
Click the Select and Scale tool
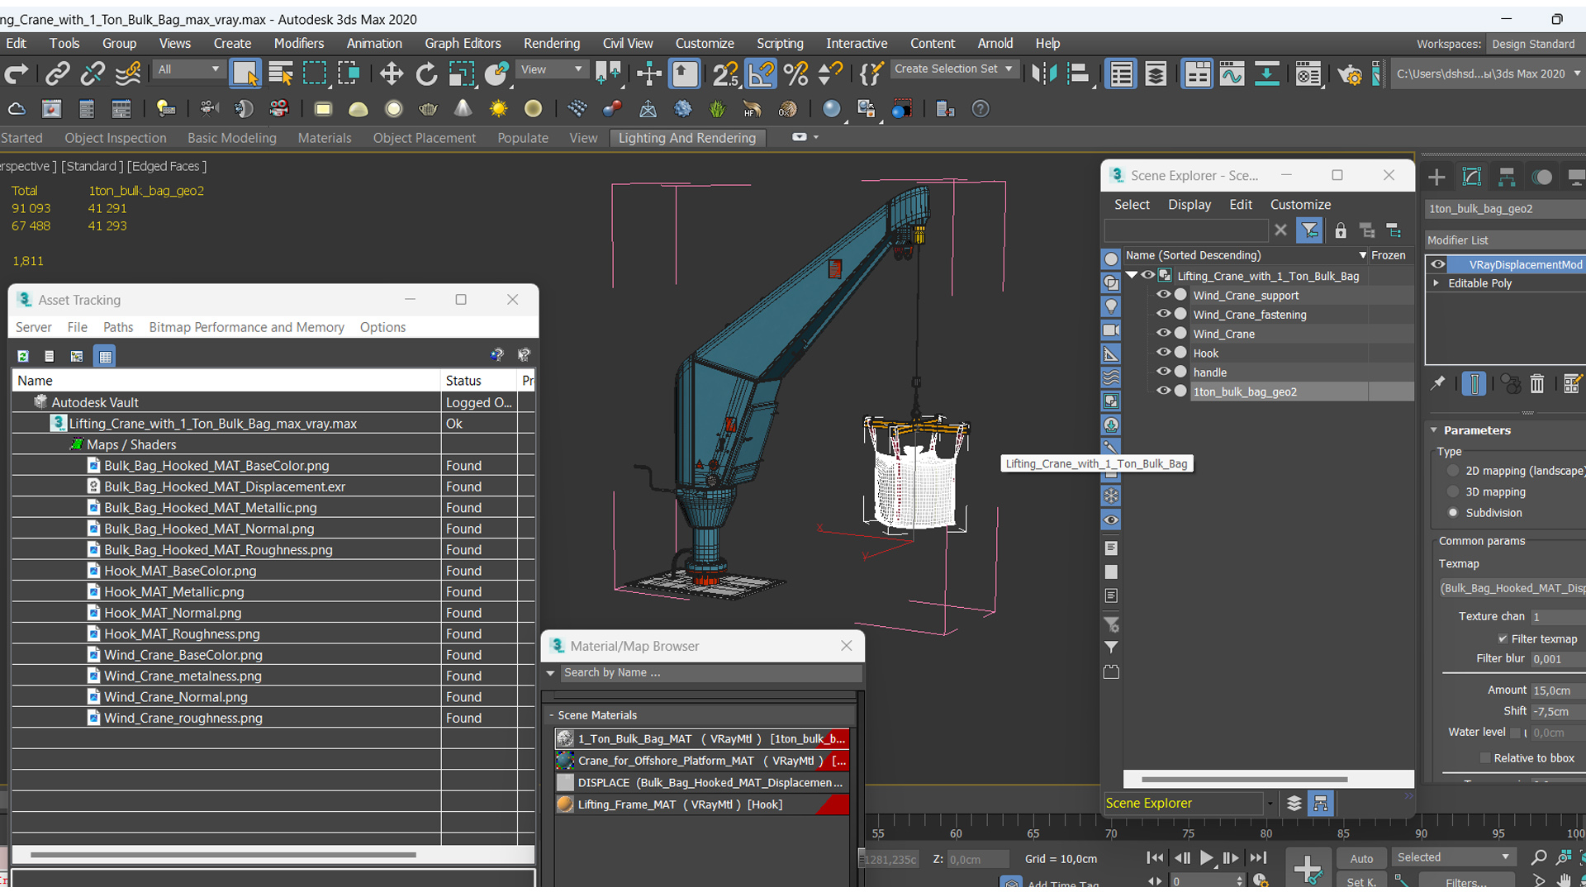(x=461, y=74)
